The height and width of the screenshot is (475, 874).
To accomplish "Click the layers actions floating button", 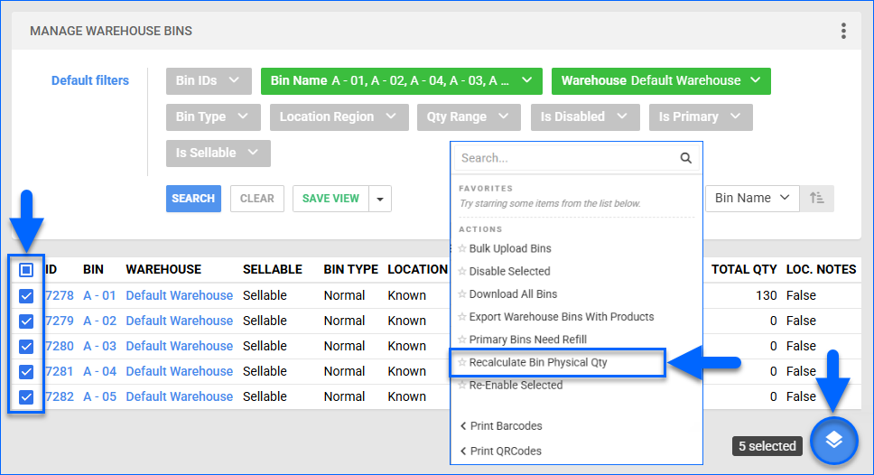I will [833, 441].
